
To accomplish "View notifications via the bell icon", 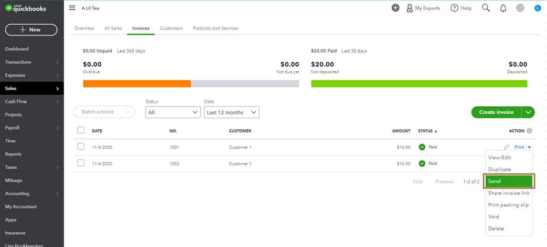I will tap(503, 8).
